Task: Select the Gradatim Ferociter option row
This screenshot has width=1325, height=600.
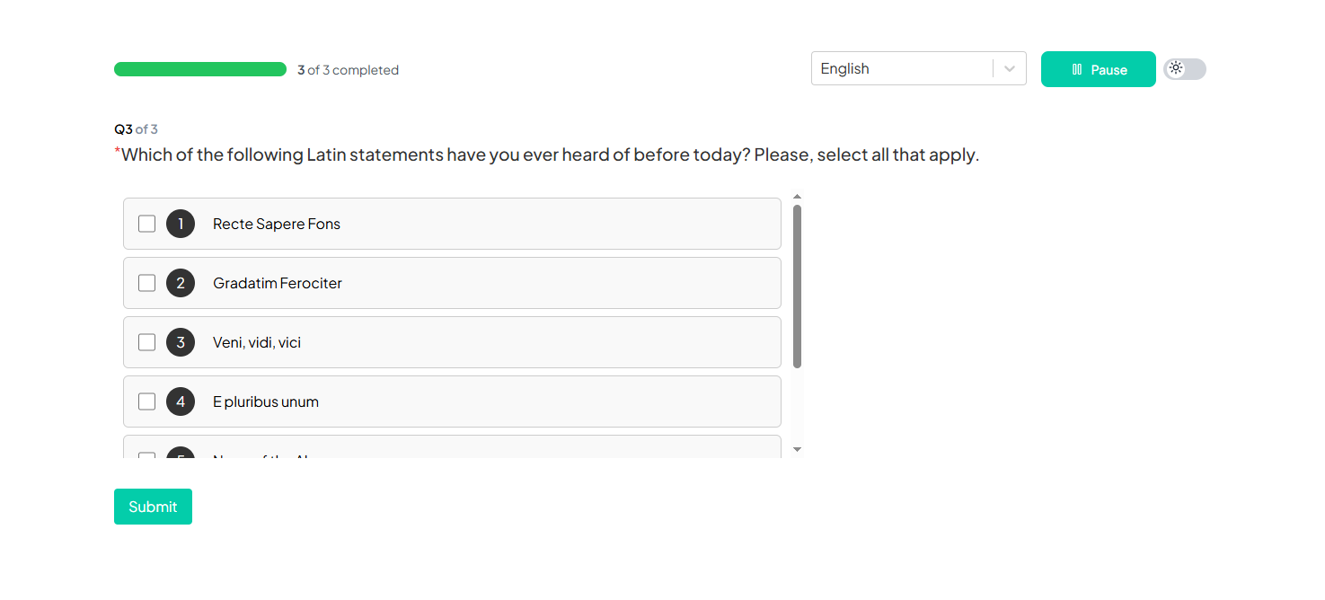Action: point(452,282)
